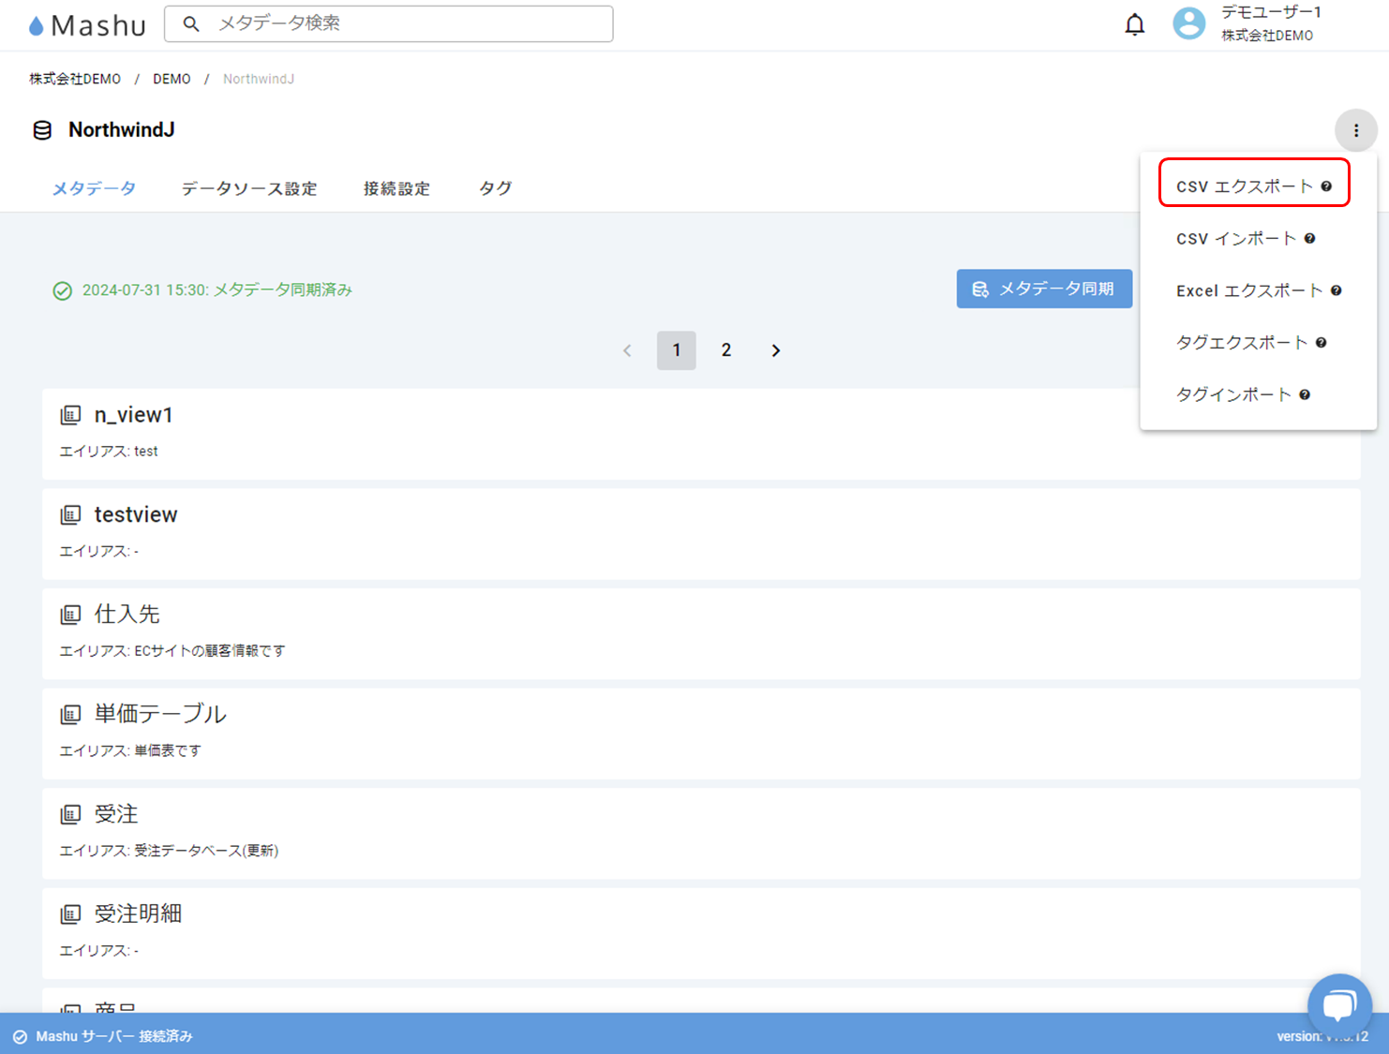Navigate to DEMO breadcrumb link
The image size is (1389, 1054).
172,79
